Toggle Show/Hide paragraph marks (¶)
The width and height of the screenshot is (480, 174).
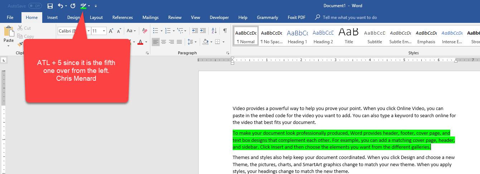tap(225, 31)
